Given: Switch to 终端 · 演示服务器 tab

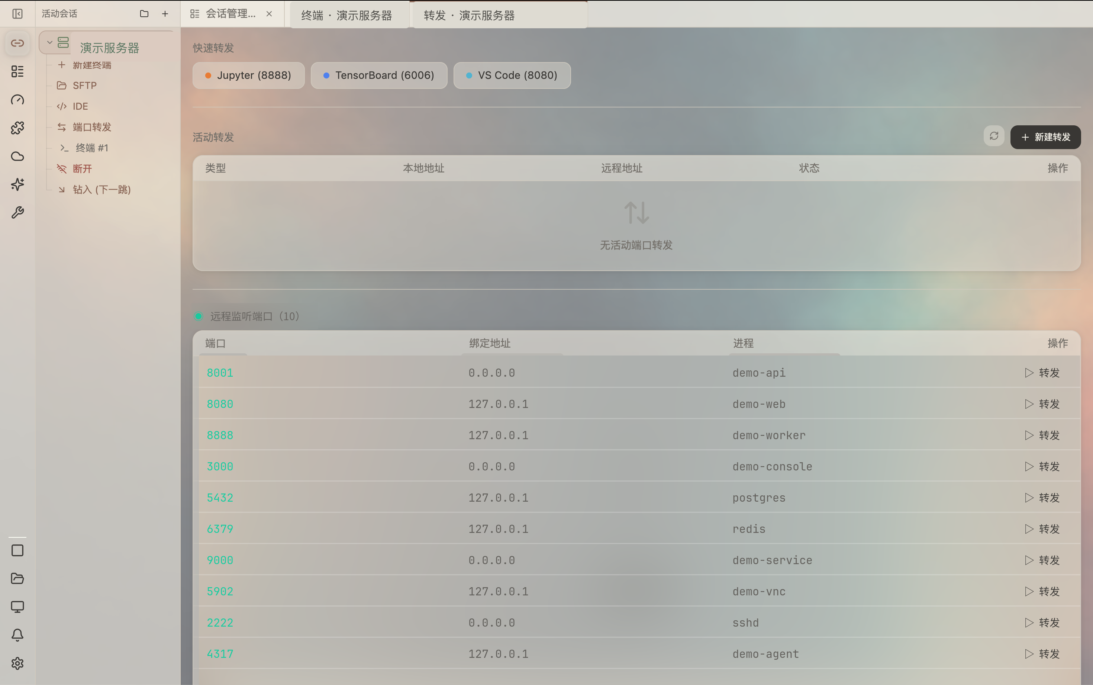Looking at the screenshot, I should (349, 15).
